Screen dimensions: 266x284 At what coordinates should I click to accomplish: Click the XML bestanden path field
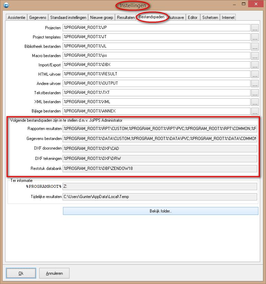157,102
